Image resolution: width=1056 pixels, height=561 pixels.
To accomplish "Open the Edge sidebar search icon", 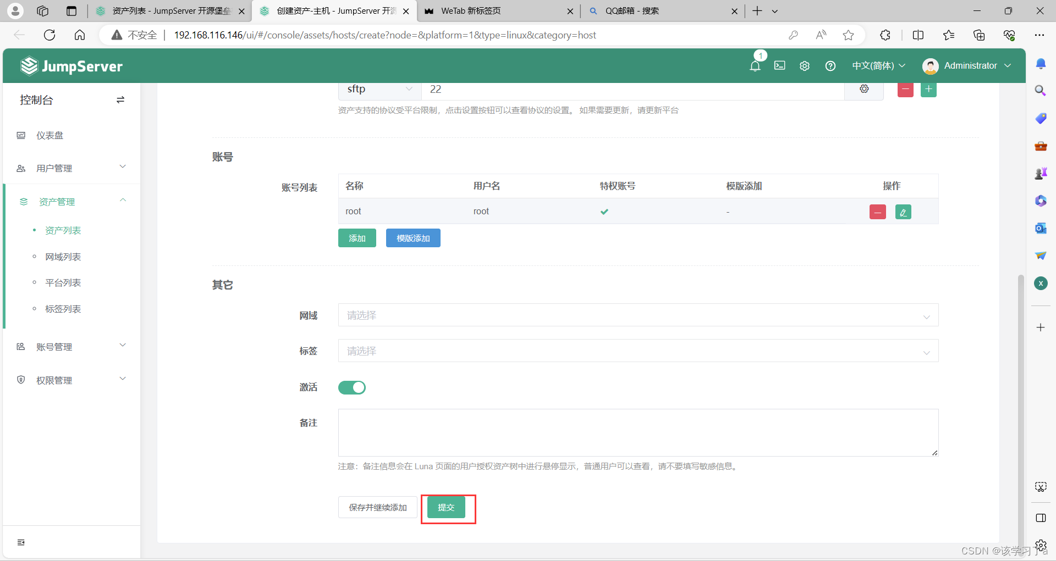I will tap(1041, 91).
